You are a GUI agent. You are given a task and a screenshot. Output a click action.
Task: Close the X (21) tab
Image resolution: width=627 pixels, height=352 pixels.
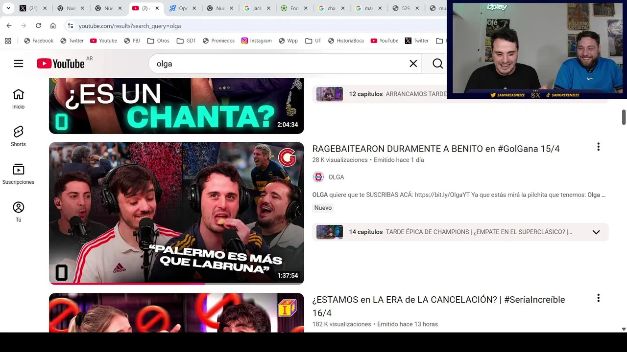[x=45, y=8]
